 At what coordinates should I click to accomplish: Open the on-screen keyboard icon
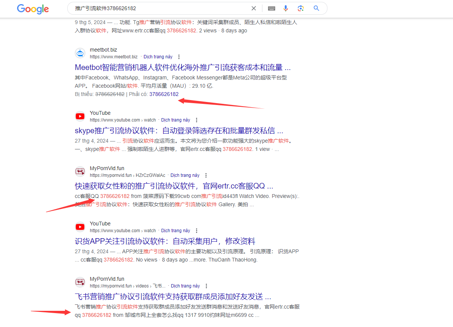[x=271, y=8]
